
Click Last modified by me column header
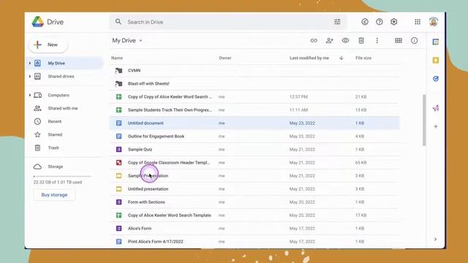tap(309, 58)
